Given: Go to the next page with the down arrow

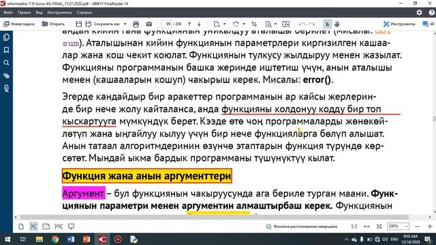Looking at the screenshot, I should [x=199, y=24].
